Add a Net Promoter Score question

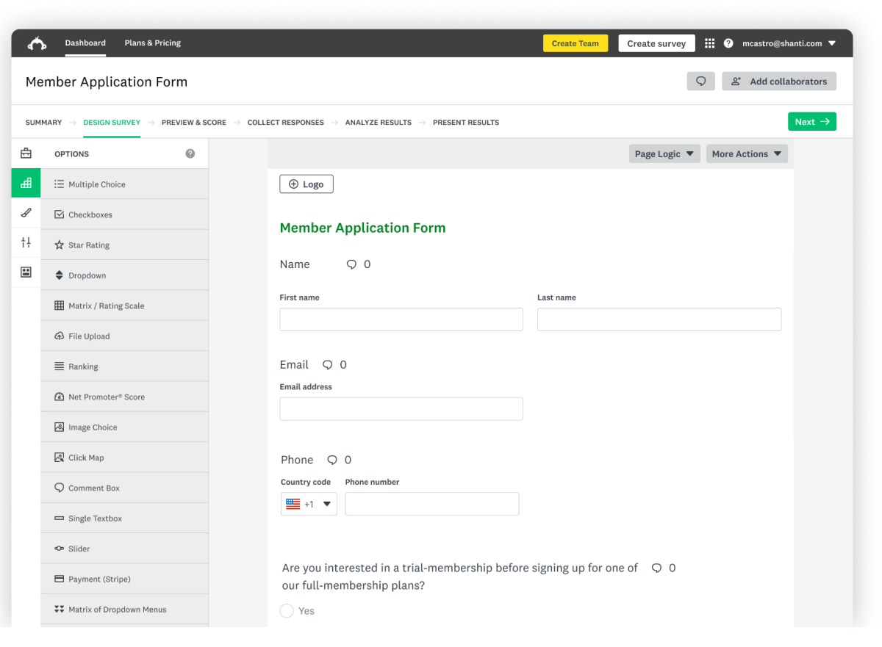[x=124, y=397]
